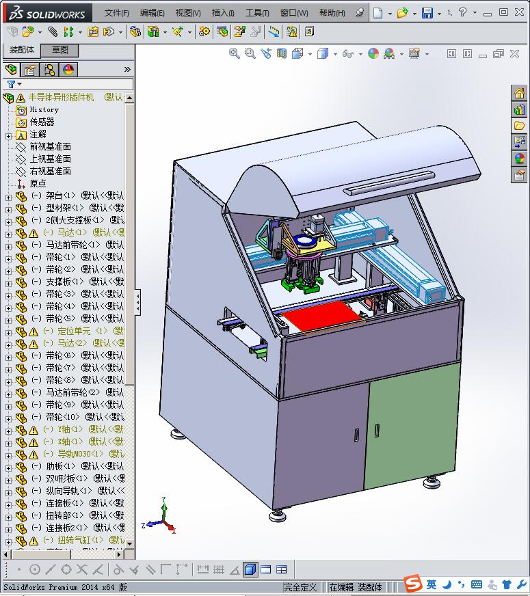Open the 视图(V) menu
Screen dimensions: 530x596
tap(188, 13)
